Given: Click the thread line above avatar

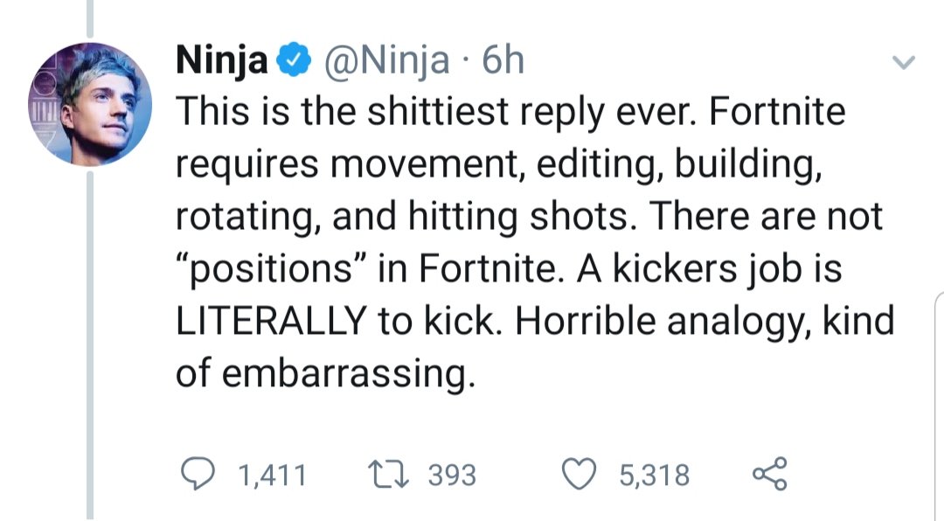Looking at the screenshot, I should pos(90,18).
